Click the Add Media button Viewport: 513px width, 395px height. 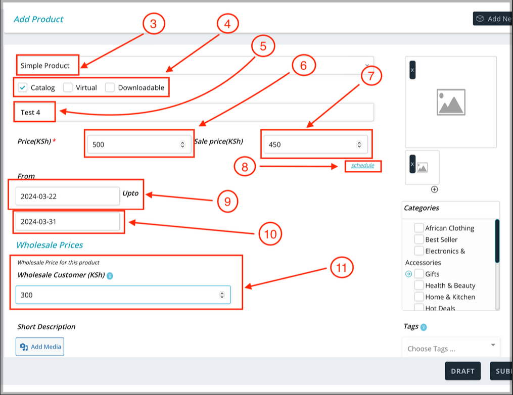coord(40,347)
